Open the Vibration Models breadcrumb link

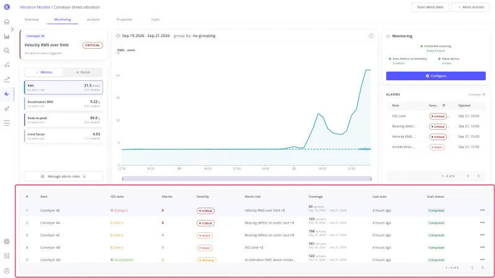(35, 7)
